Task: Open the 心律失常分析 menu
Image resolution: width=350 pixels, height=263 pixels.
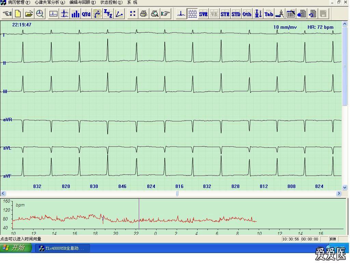Action: tap(50, 2)
